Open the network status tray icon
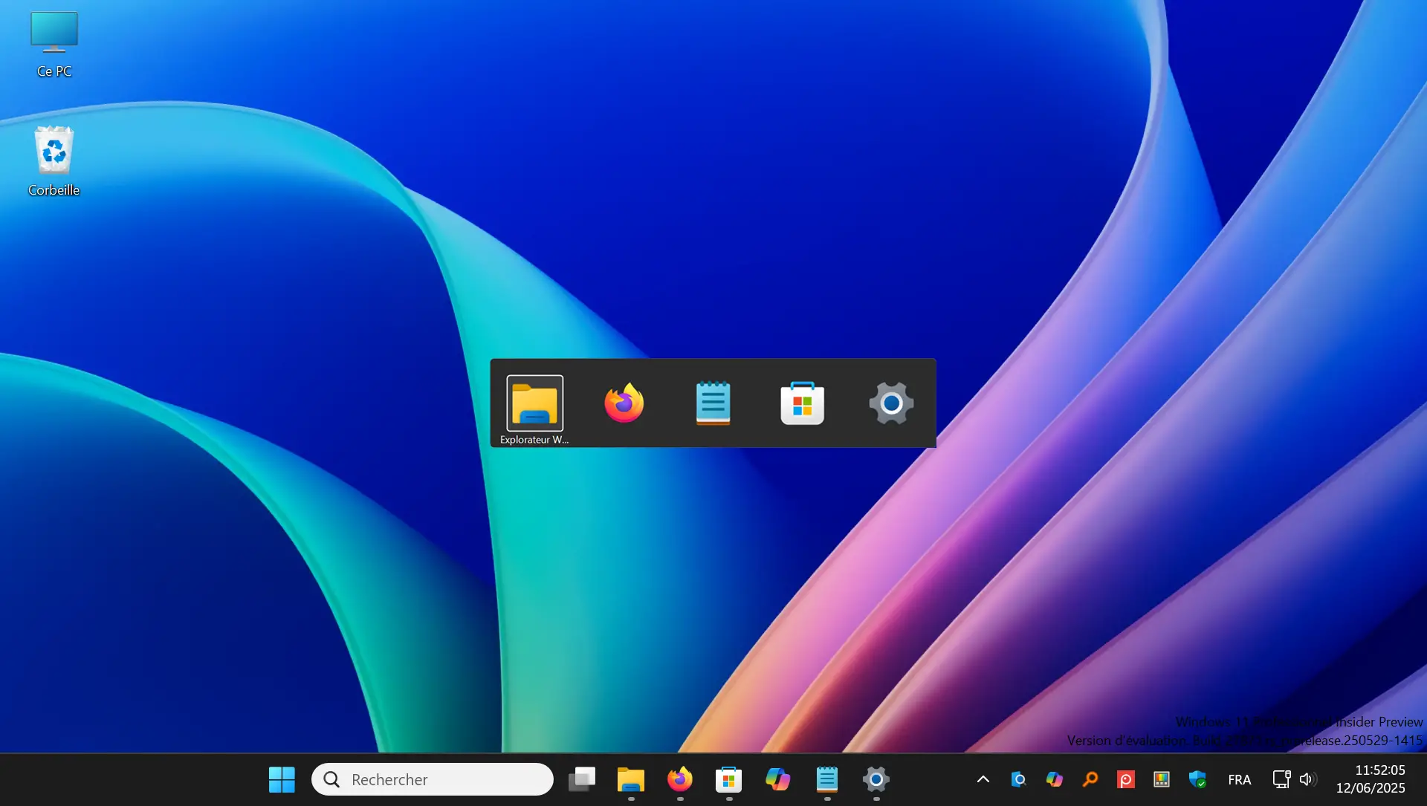The image size is (1427, 806). point(1281,779)
